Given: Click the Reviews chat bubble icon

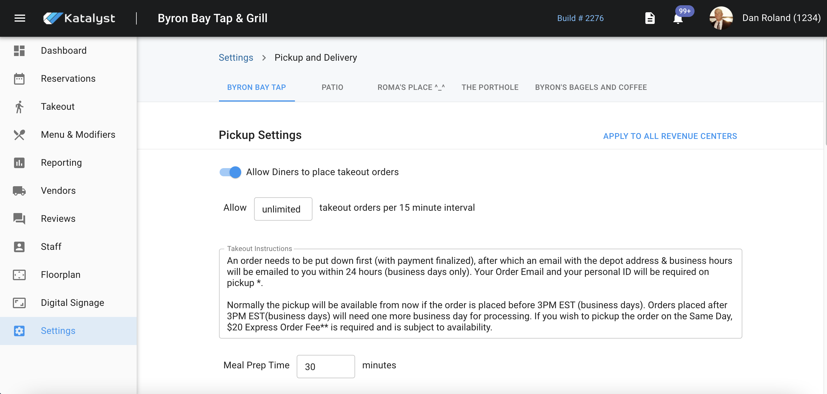Looking at the screenshot, I should click(19, 219).
